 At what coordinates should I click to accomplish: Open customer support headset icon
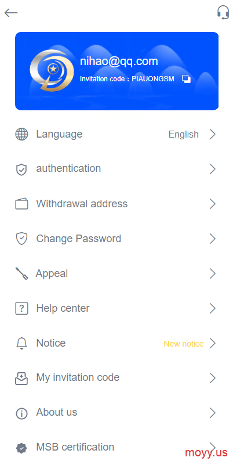[x=223, y=12]
